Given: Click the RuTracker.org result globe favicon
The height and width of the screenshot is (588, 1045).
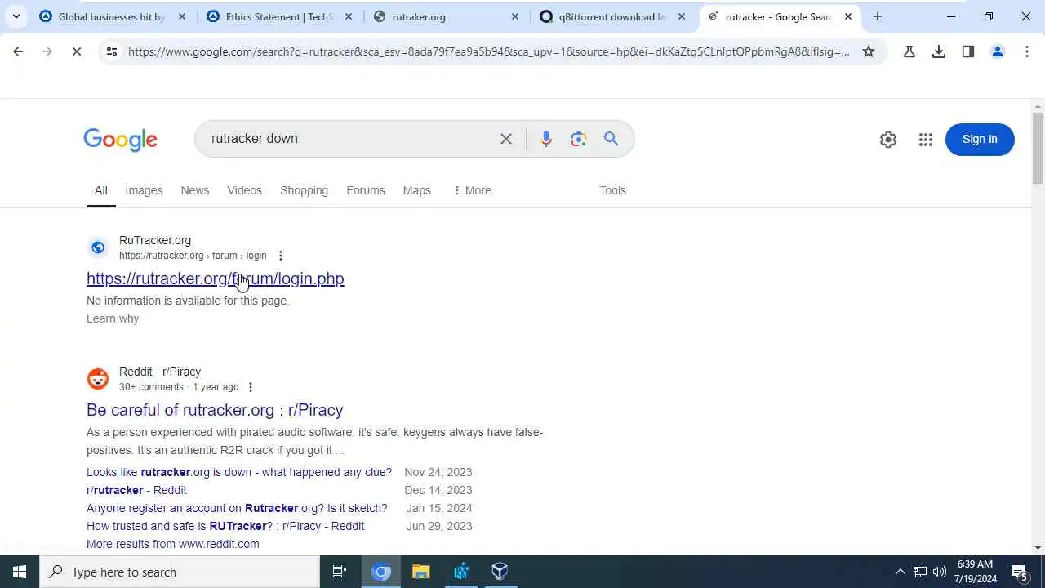Looking at the screenshot, I should (x=98, y=247).
